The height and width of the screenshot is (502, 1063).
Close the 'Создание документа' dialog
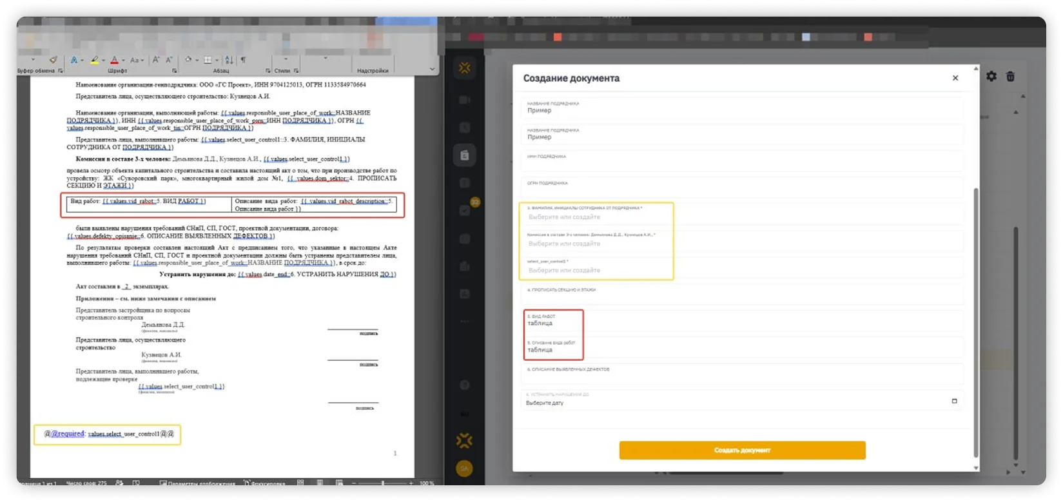(955, 78)
